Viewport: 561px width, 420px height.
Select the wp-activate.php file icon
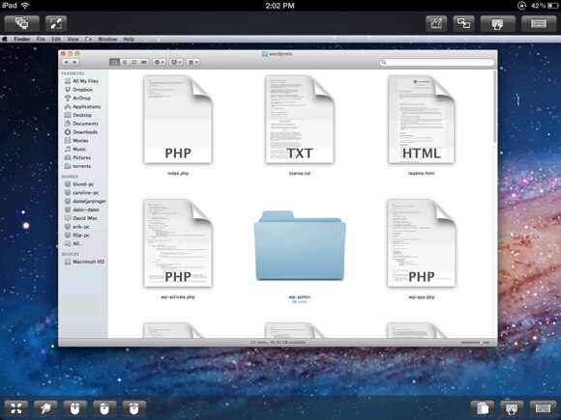[x=178, y=243]
